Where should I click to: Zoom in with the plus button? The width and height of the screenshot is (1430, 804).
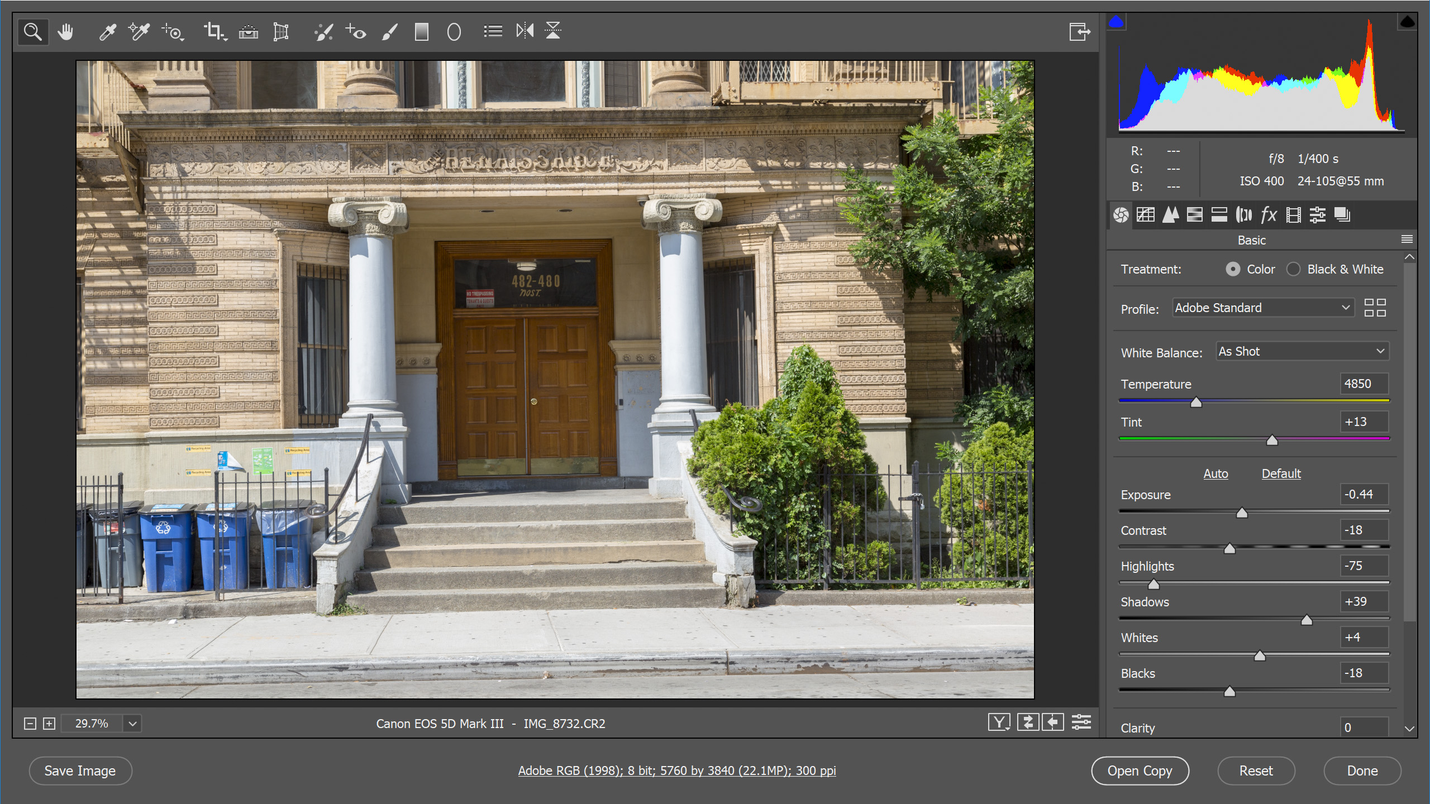click(x=49, y=724)
